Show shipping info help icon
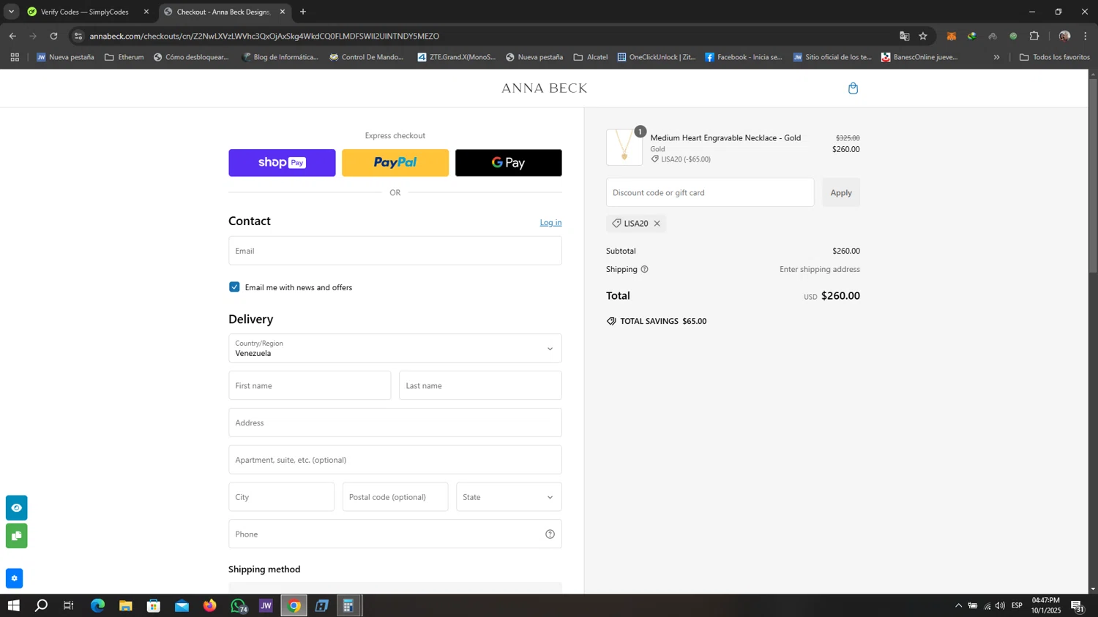The width and height of the screenshot is (1098, 617). pyautogui.click(x=644, y=269)
